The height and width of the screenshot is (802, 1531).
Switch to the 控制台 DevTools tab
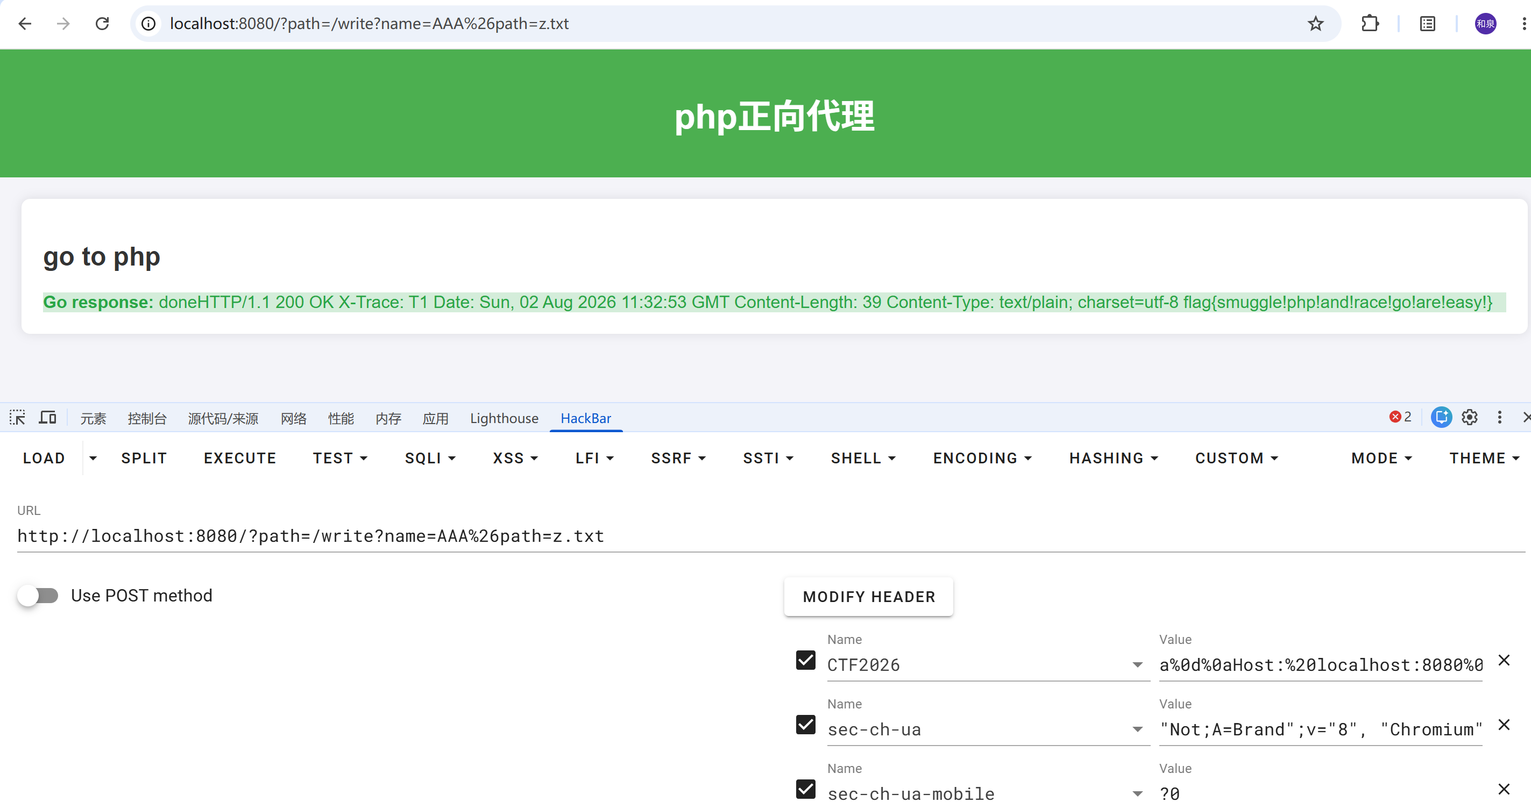tap(147, 418)
